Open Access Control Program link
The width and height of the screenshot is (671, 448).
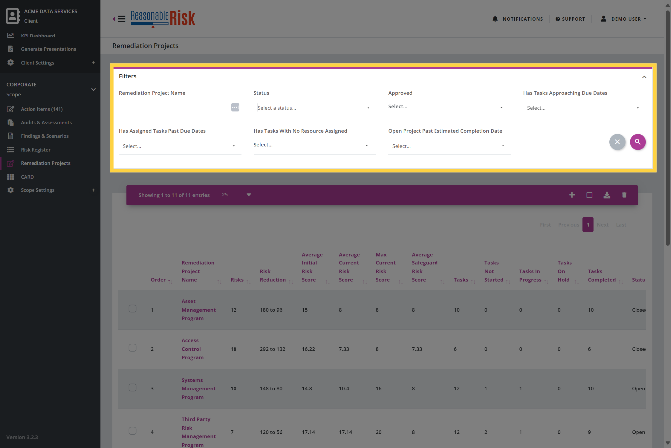coord(192,349)
